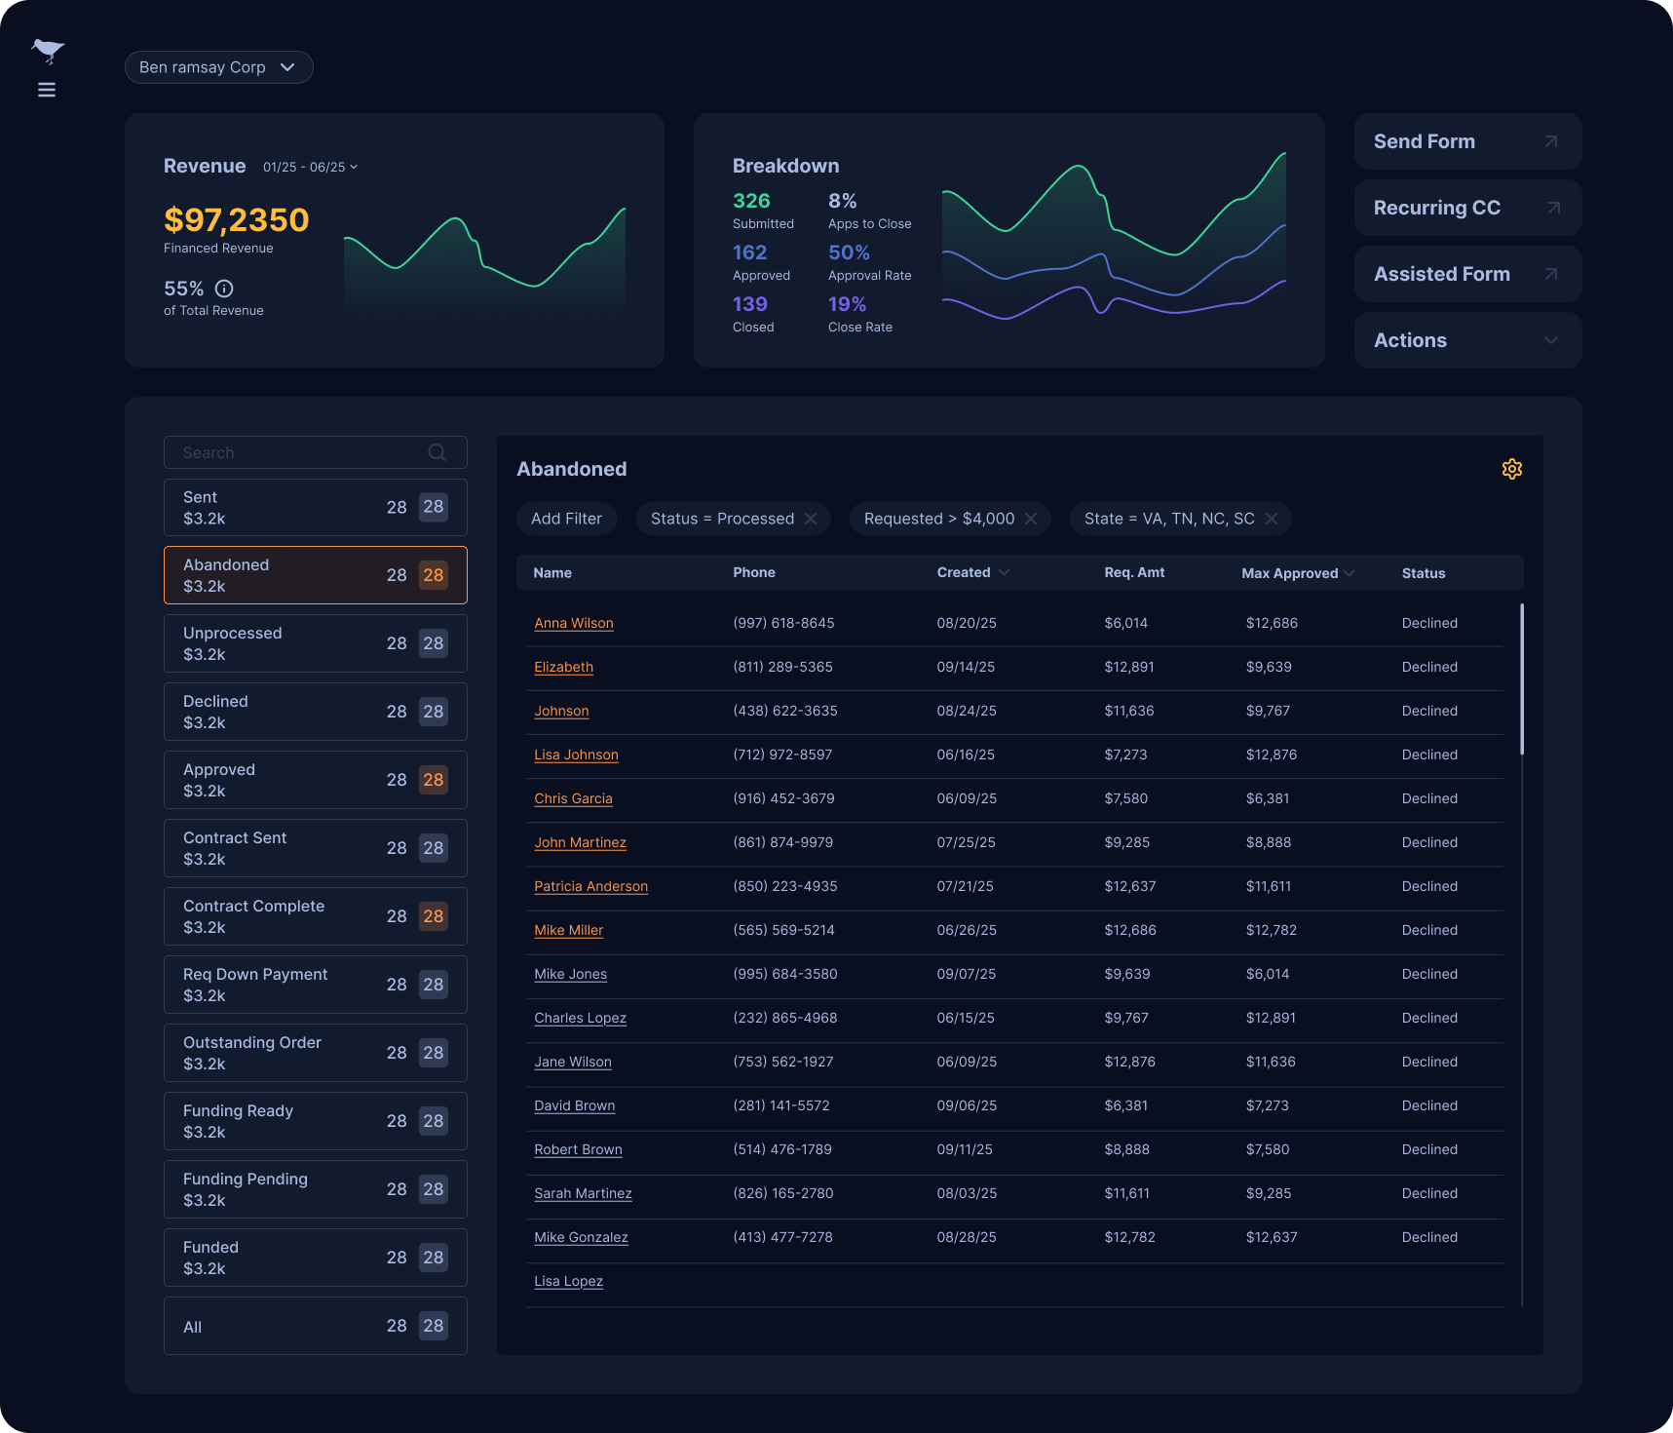Click the bird logo icon
The height and width of the screenshot is (1433, 1673).
click(x=48, y=51)
